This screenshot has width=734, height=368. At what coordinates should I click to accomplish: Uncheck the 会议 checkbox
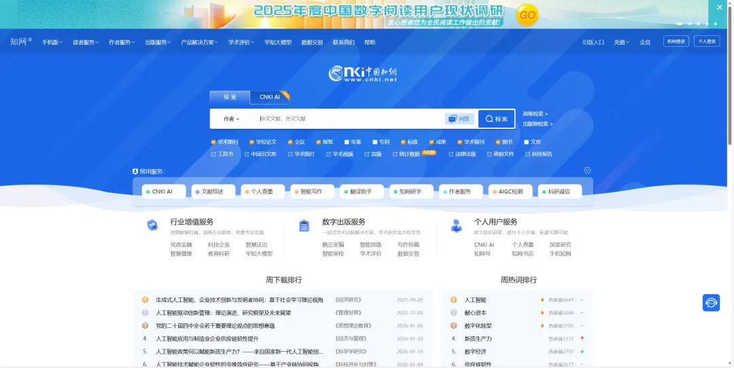[x=290, y=142]
